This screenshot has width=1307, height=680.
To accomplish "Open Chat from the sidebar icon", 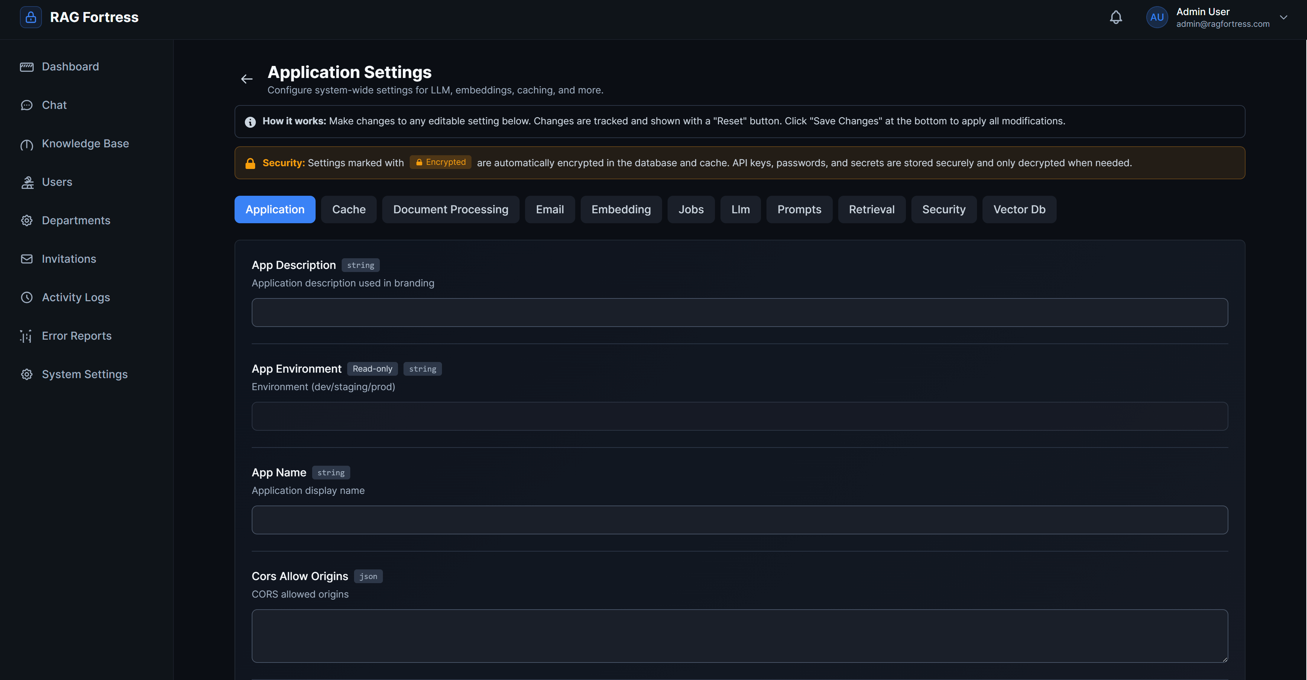I will pyautogui.click(x=27, y=104).
